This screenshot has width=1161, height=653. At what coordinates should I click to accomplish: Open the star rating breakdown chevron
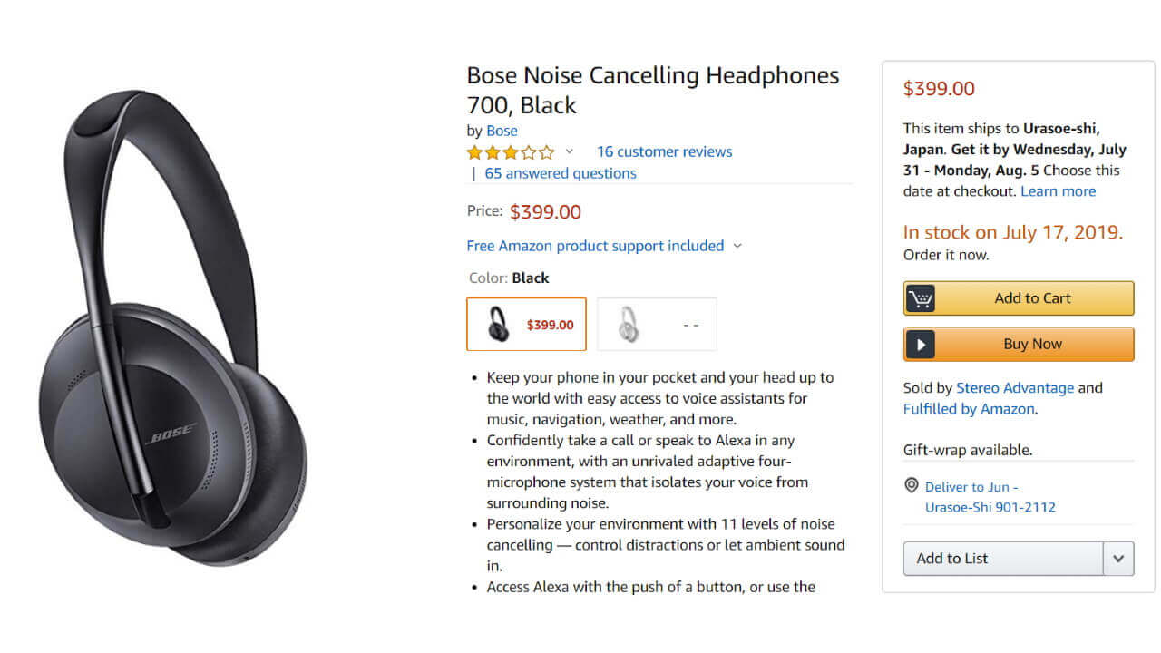pyautogui.click(x=570, y=152)
